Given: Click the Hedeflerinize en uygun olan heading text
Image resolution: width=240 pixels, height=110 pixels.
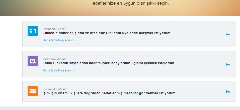Looking at the screenshot, I should click(x=129, y=4).
